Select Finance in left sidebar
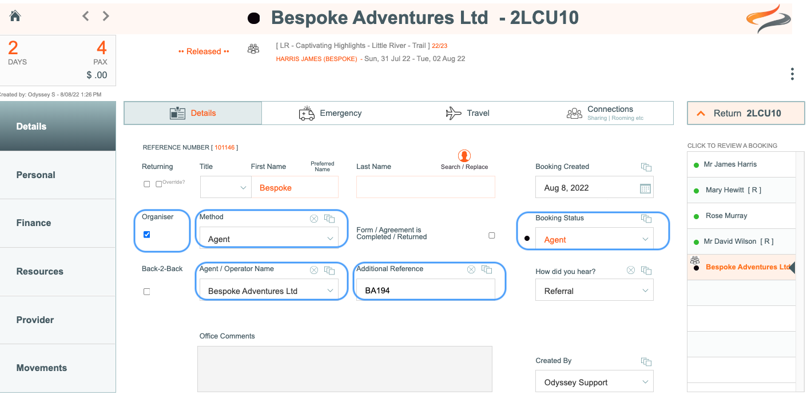The image size is (807, 399). [x=58, y=223]
